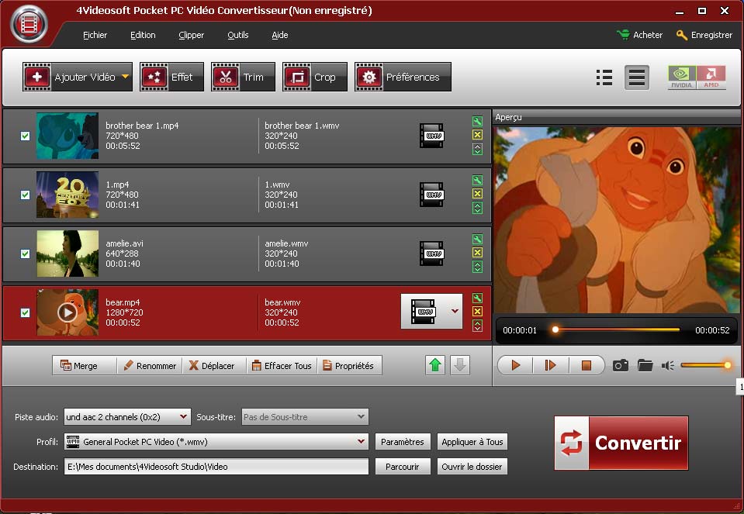Screen dimensions: 744x514
Task: Click the green settings icon for 1.mp4
Action: 477,181
